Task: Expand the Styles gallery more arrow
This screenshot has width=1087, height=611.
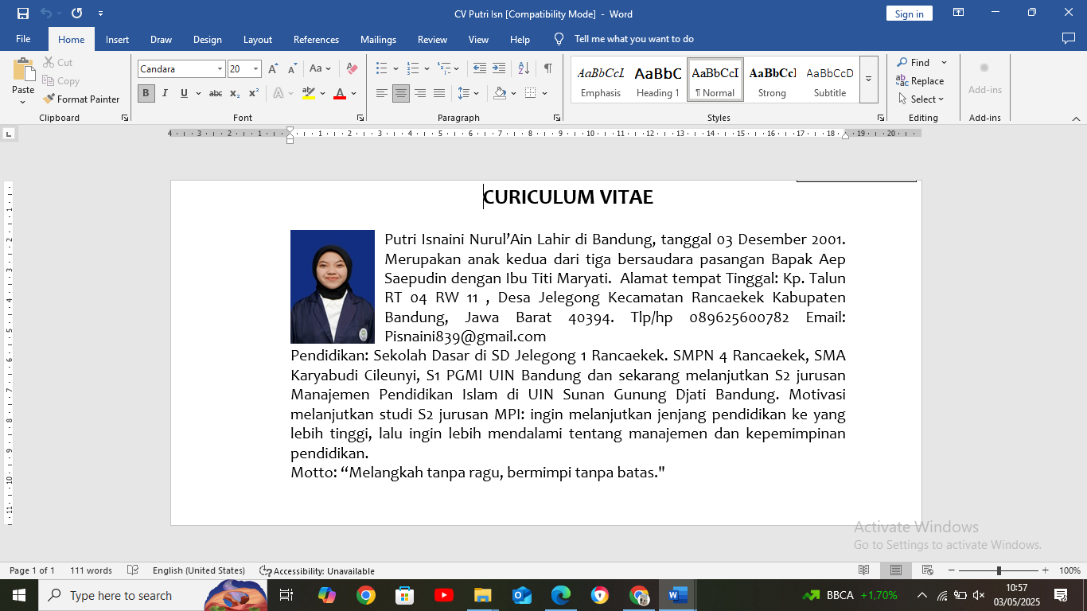Action: (x=868, y=80)
